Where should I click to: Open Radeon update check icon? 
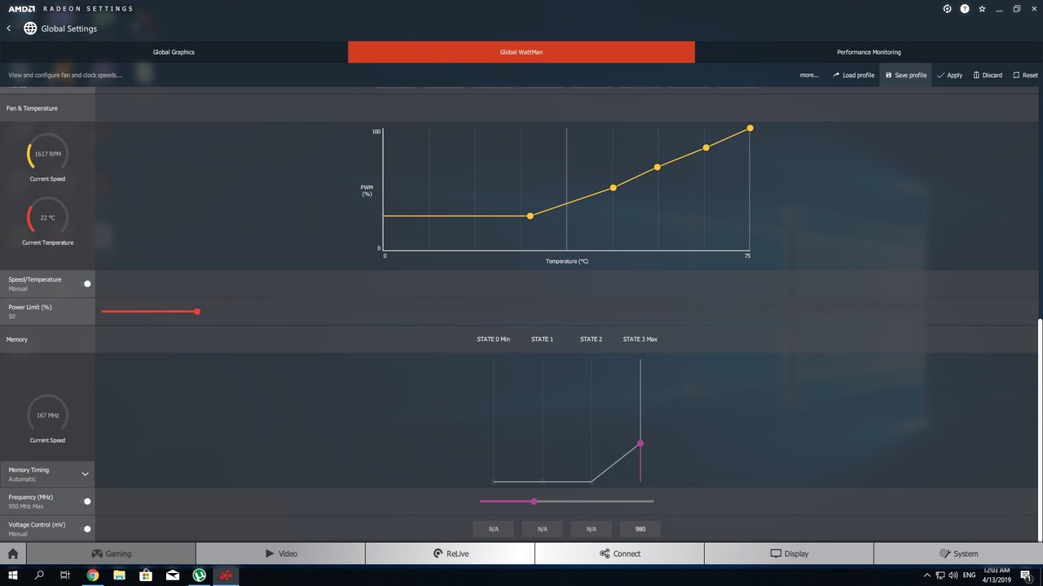point(948,9)
